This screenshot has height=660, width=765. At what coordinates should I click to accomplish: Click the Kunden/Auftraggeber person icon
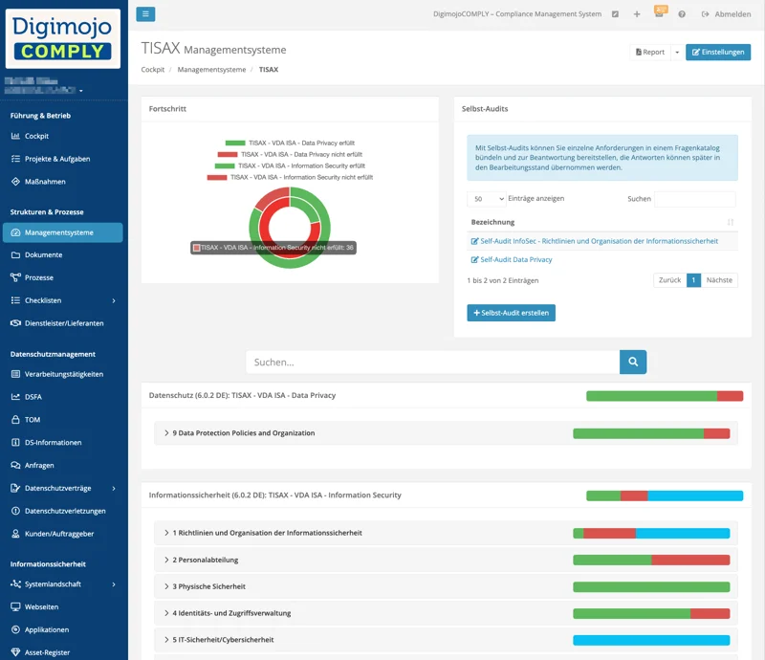pyautogui.click(x=15, y=534)
